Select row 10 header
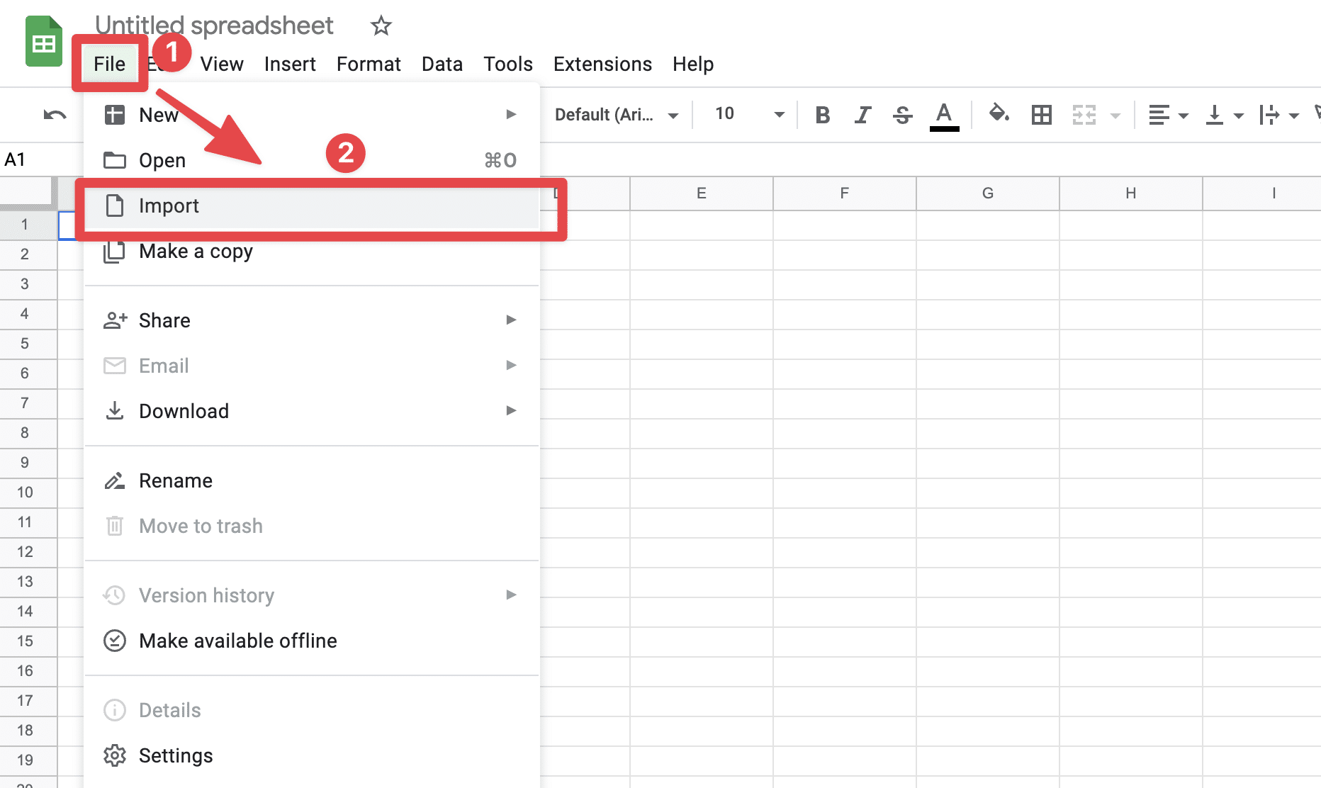1321x788 pixels. tap(28, 492)
